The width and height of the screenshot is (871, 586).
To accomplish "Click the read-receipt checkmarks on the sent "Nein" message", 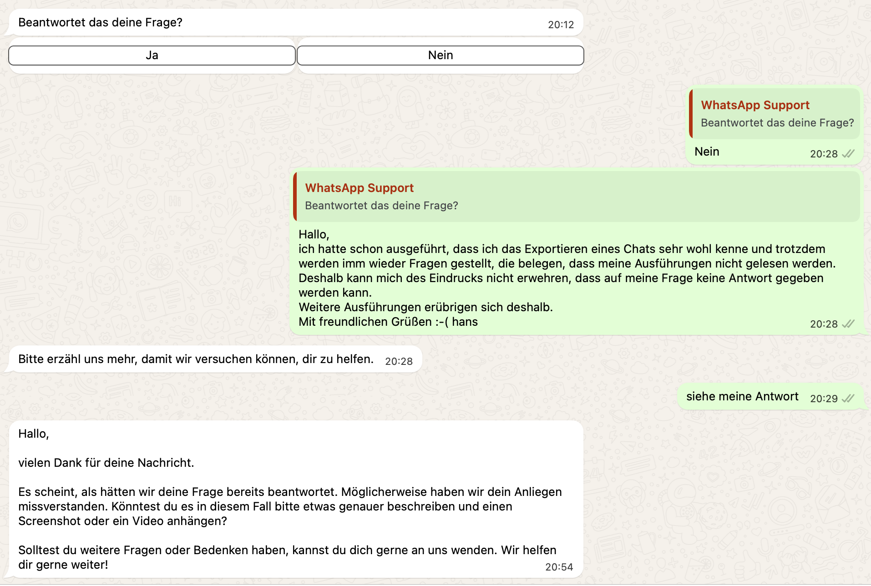I will (848, 154).
